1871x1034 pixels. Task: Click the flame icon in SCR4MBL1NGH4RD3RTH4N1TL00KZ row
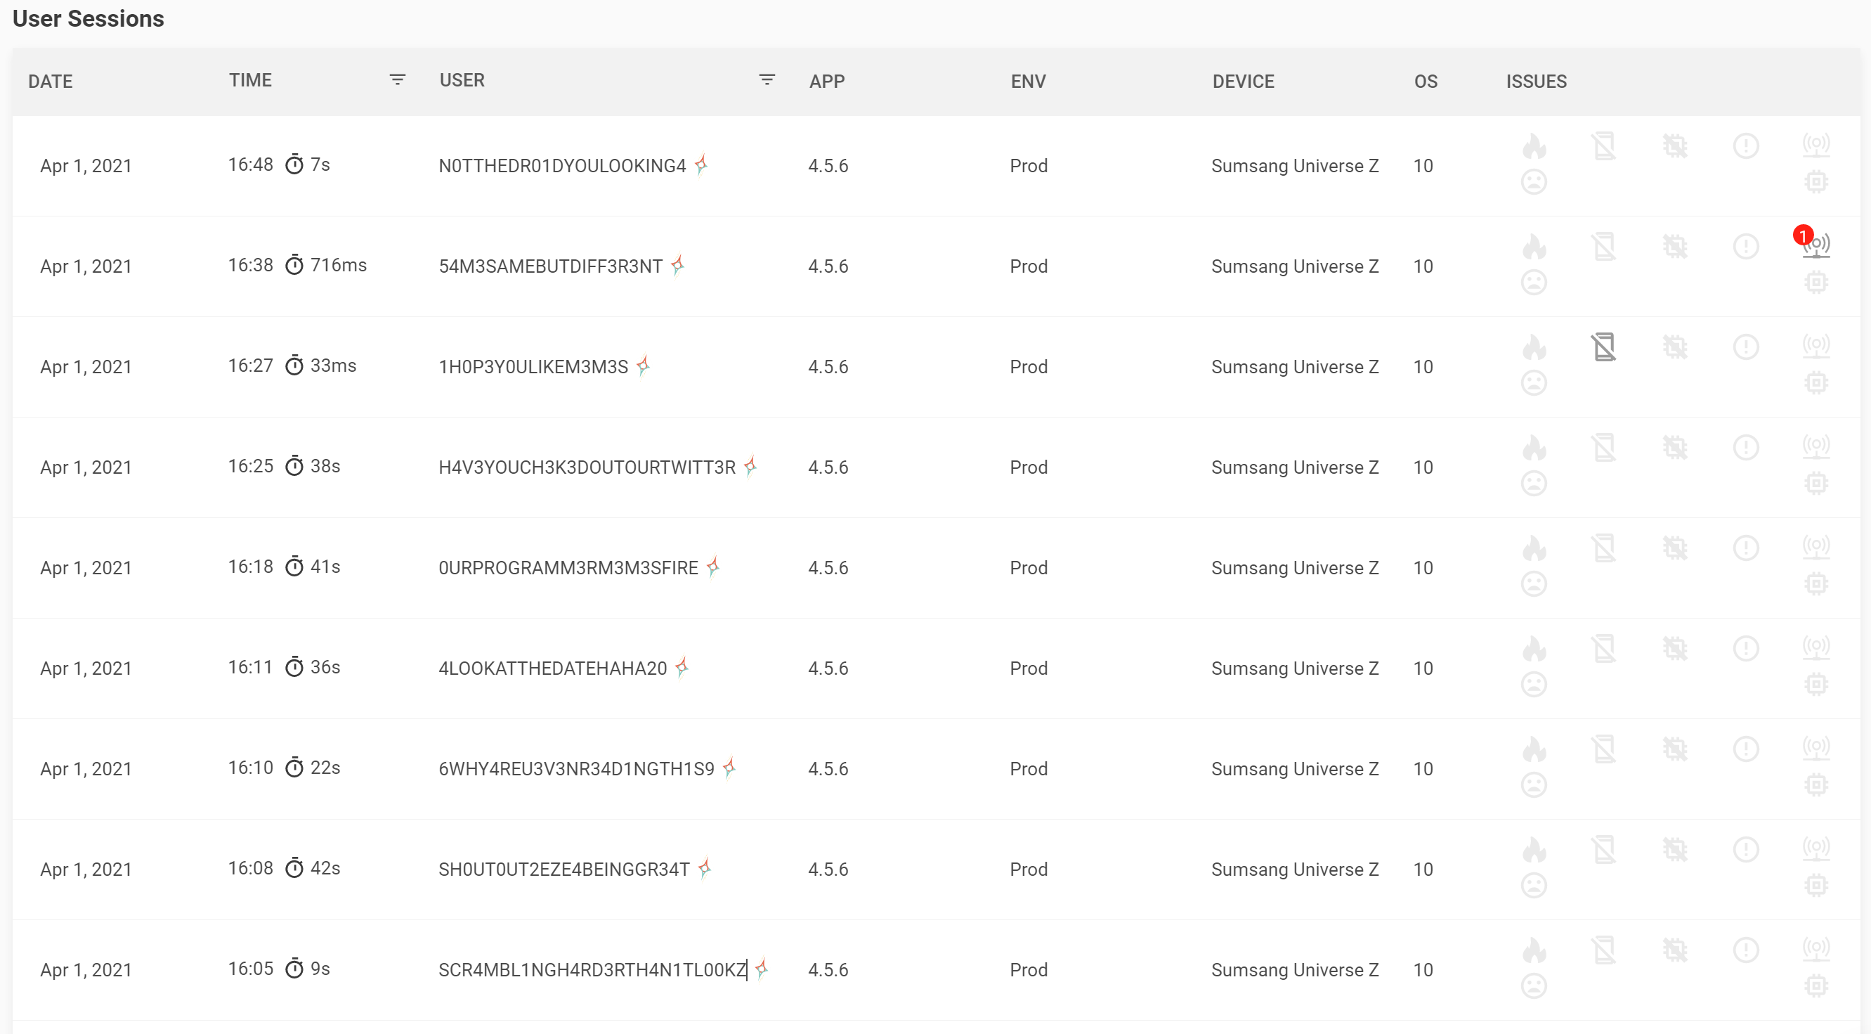tap(1534, 950)
